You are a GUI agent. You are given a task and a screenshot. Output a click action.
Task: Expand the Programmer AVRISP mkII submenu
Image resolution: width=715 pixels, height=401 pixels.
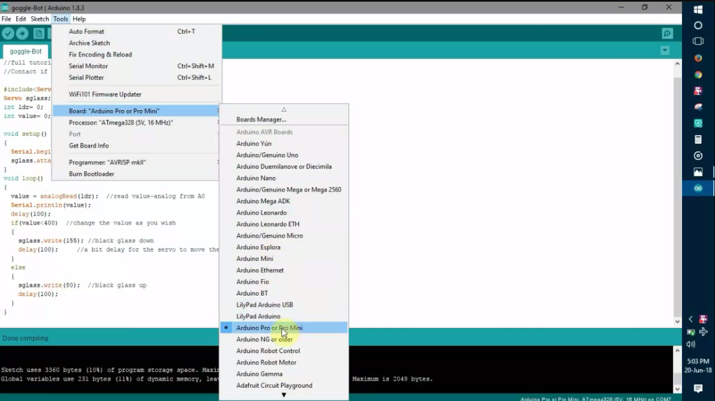click(137, 162)
